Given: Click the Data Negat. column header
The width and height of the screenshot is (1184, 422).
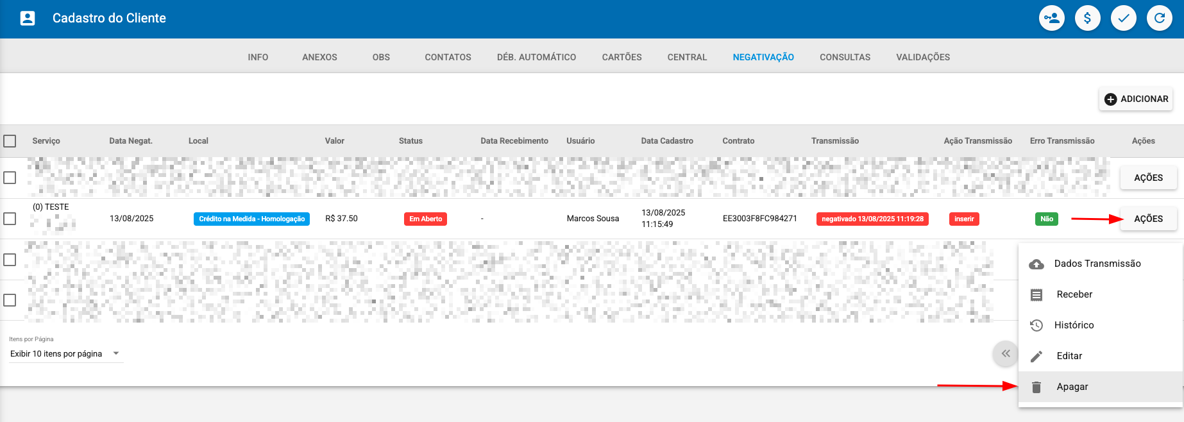Looking at the screenshot, I should click(131, 141).
